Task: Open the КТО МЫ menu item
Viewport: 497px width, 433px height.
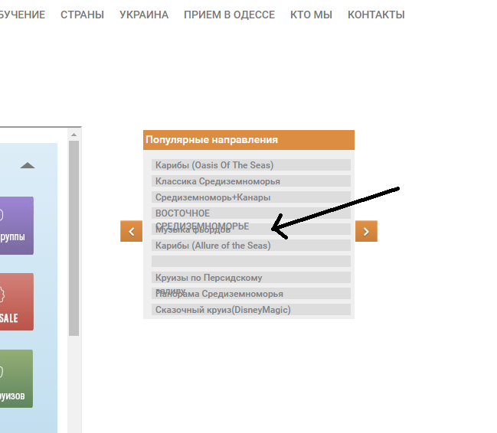Action: (x=311, y=15)
